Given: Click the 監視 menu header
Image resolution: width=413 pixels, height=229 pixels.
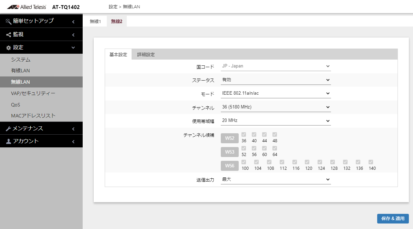Looking at the screenshot, I should tap(41, 34).
